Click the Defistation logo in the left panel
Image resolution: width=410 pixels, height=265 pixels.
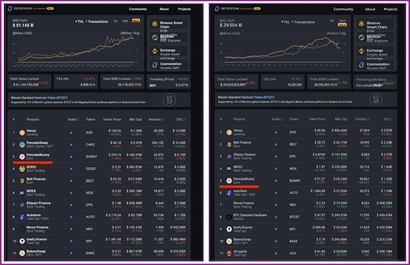10,9
